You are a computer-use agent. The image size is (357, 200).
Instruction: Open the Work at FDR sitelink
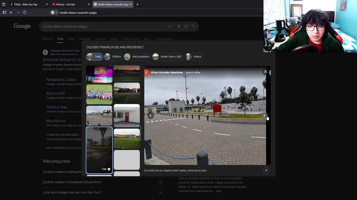tap(56, 93)
